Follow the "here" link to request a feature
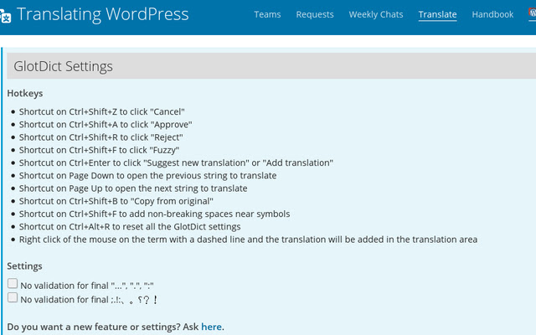The height and width of the screenshot is (335, 536). (x=211, y=327)
